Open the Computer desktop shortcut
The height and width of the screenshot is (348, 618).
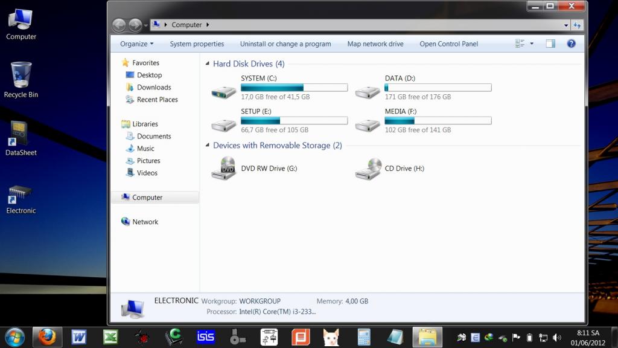pyautogui.click(x=21, y=24)
